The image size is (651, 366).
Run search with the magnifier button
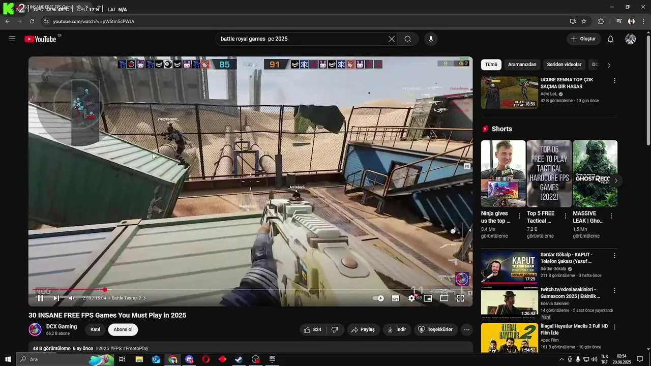(x=408, y=39)
